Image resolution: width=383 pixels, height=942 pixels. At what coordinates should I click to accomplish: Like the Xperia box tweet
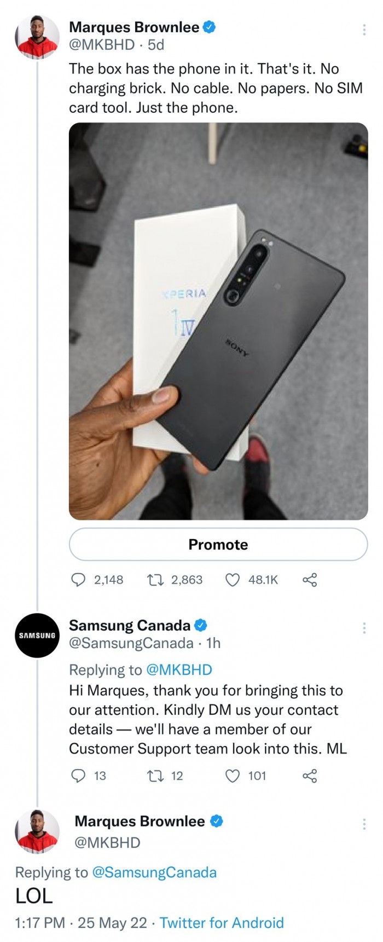(233, 580)
